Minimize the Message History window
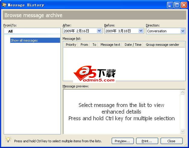This screenshot has width=189, height=148. [x=170, y=5]
